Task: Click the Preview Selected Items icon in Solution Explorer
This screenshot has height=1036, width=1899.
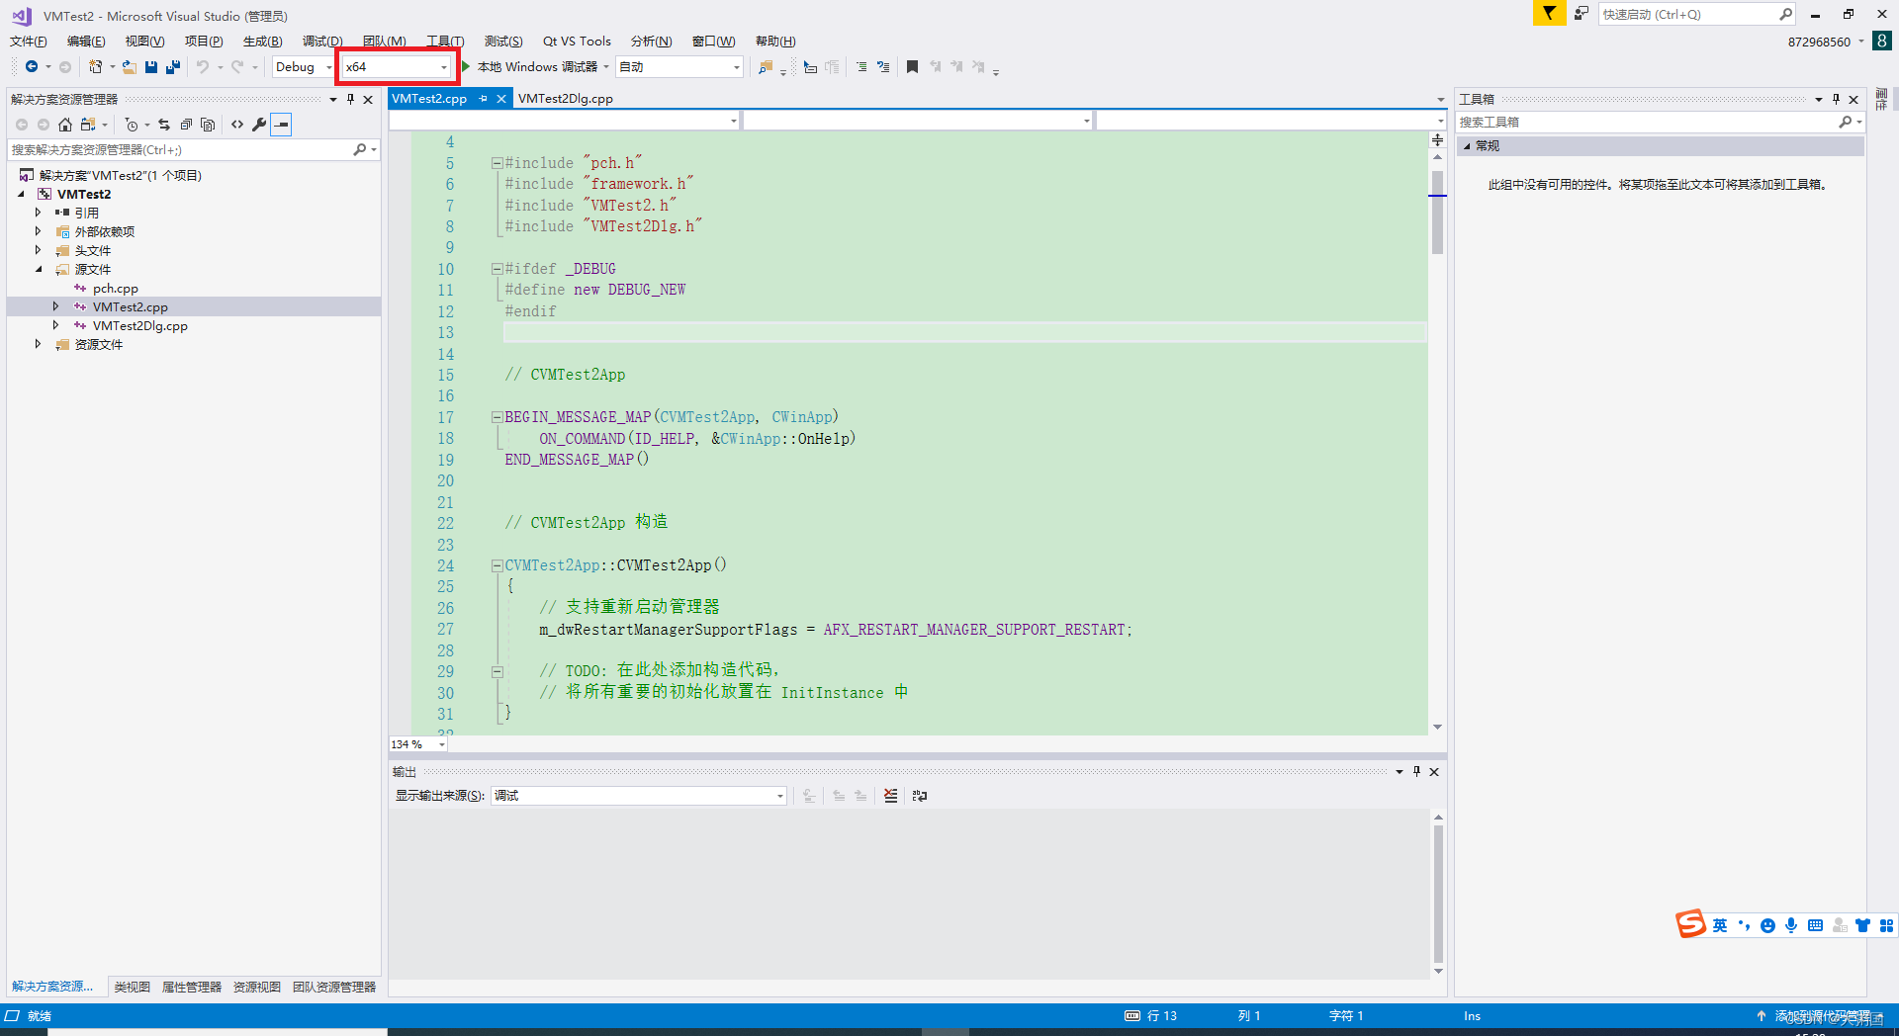Action: coord(282,125)
